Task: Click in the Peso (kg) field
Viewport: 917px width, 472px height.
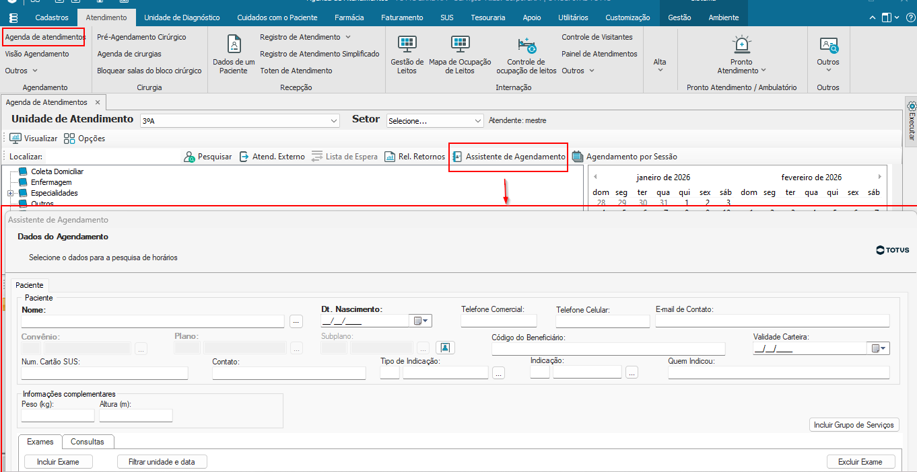Action: coord(58,416)
